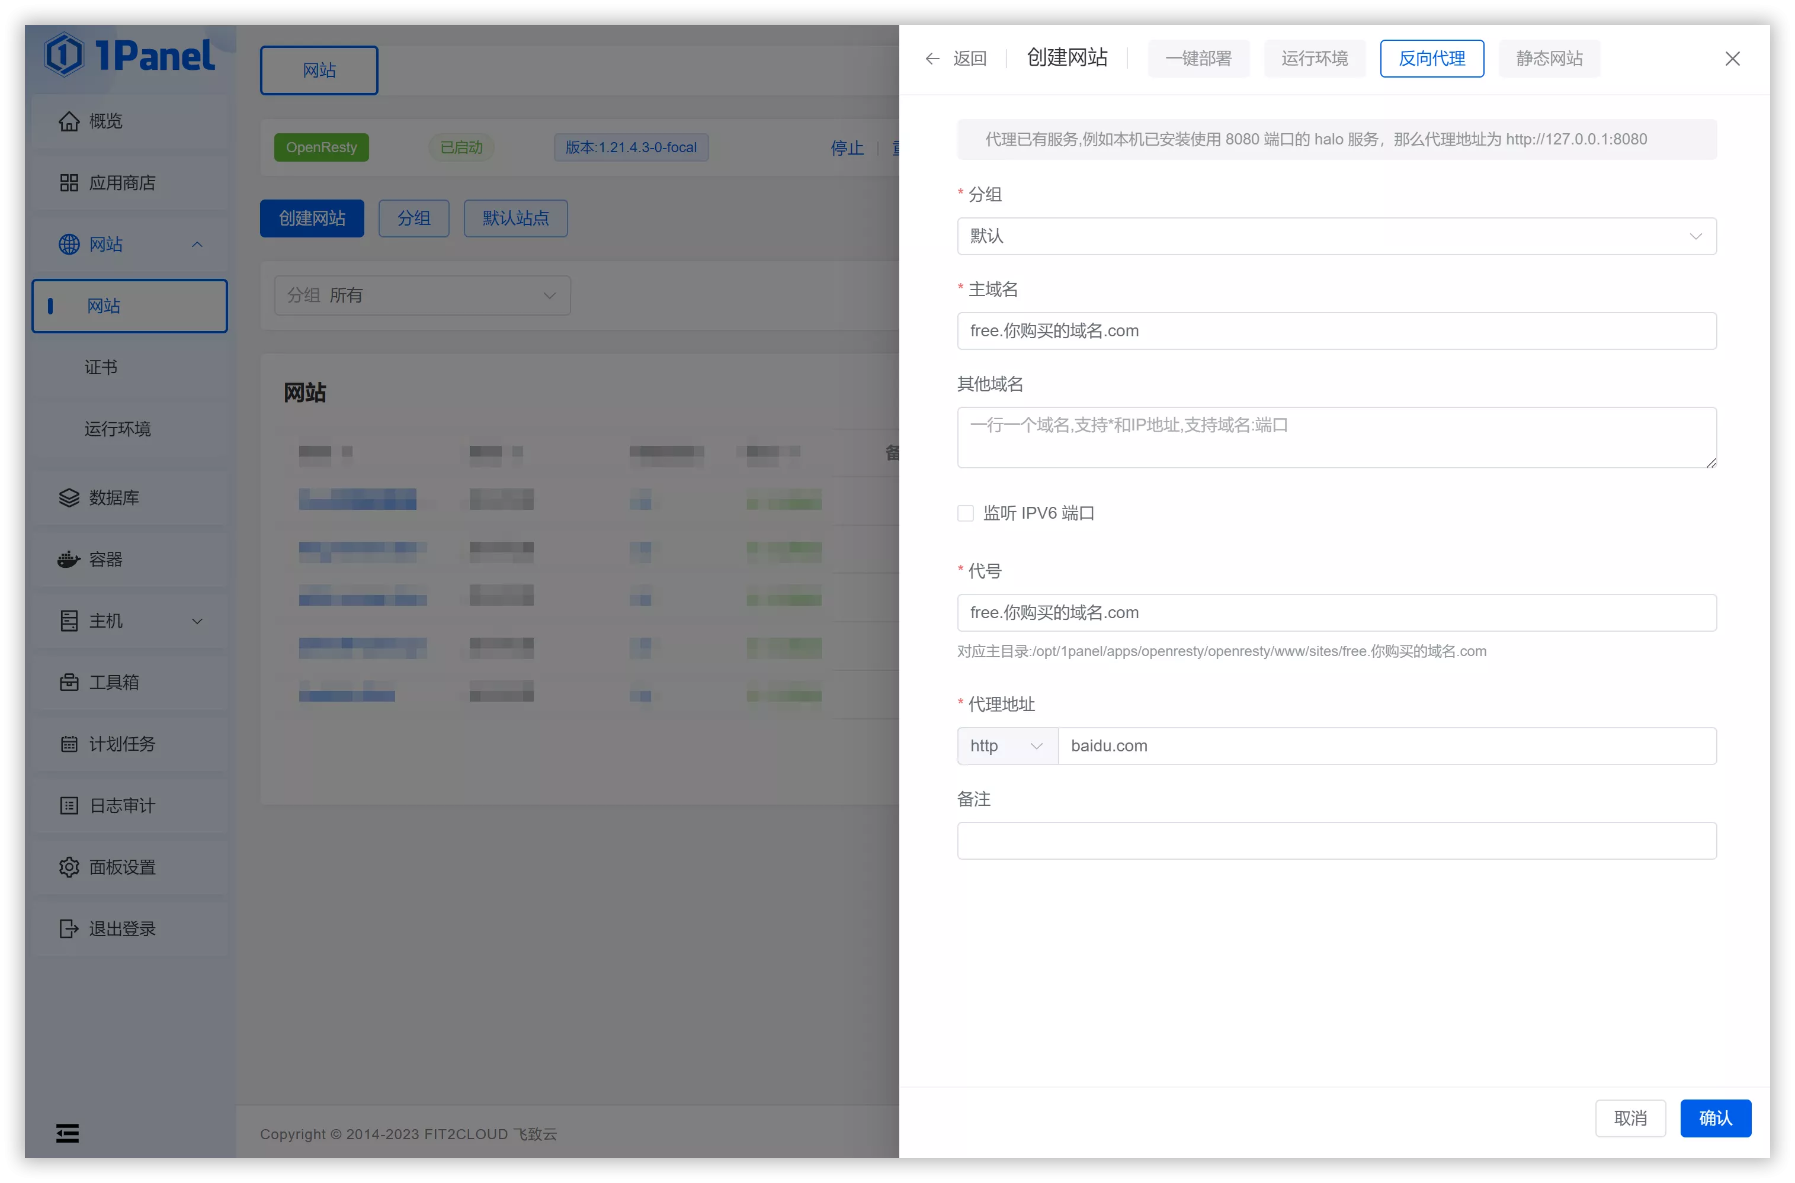
Task: Open the http protocol dropdown
Action: [1007, 745]
